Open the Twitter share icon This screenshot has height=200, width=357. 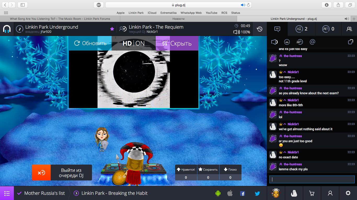[257, 193]
